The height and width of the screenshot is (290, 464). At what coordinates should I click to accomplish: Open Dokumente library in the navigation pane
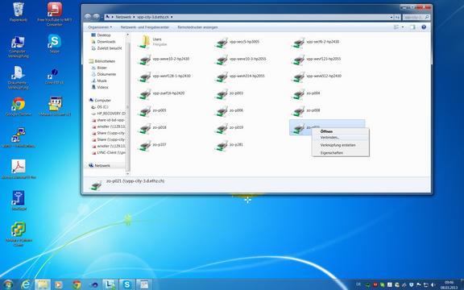[104, 74]
